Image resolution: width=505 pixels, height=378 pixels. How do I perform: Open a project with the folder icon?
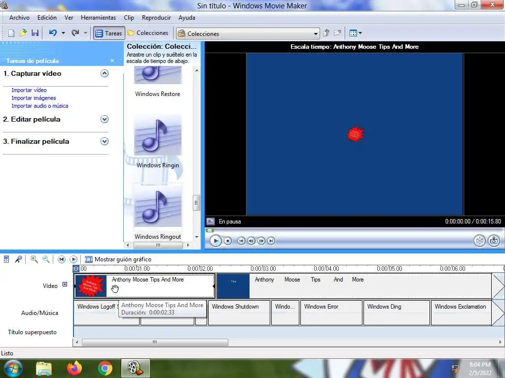[x=23, y=33]
